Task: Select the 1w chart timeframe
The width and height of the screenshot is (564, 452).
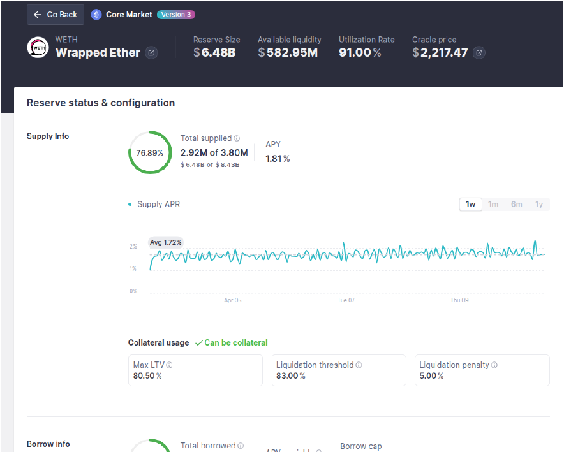Action: pyautogui.click(x=470, y=205)
